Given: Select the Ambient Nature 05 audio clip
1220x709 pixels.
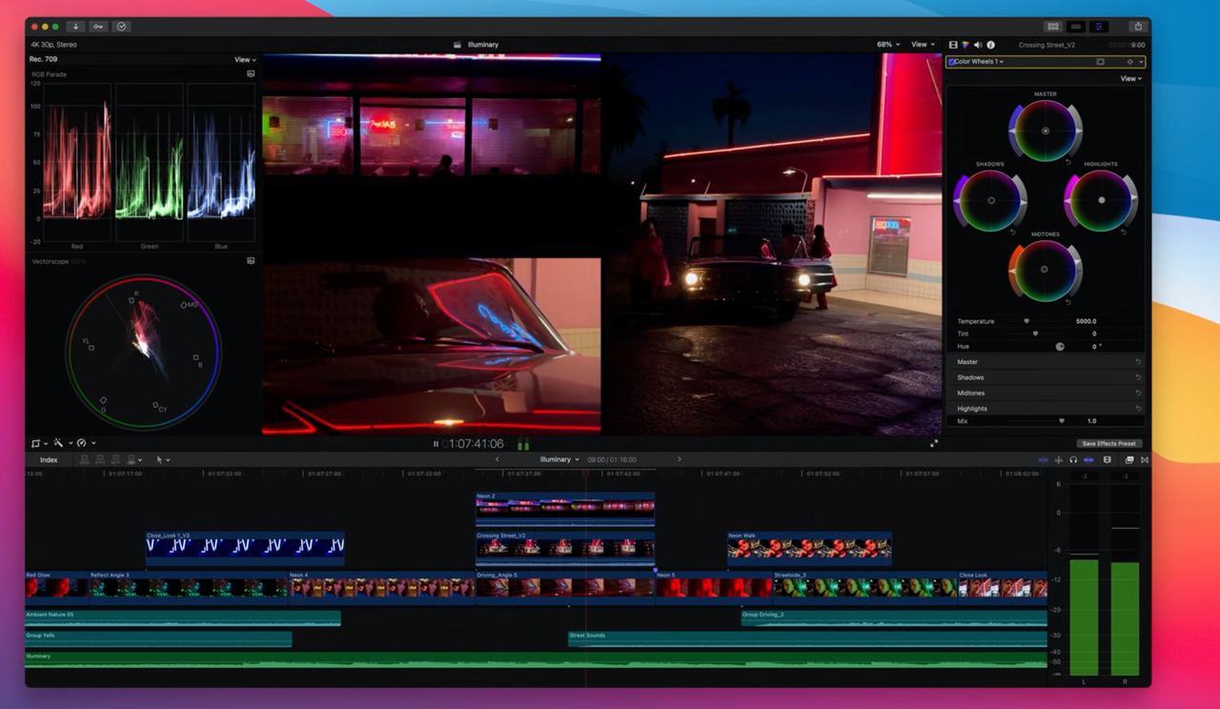Looking at the screenshot, I should click(x=183, y=618).
